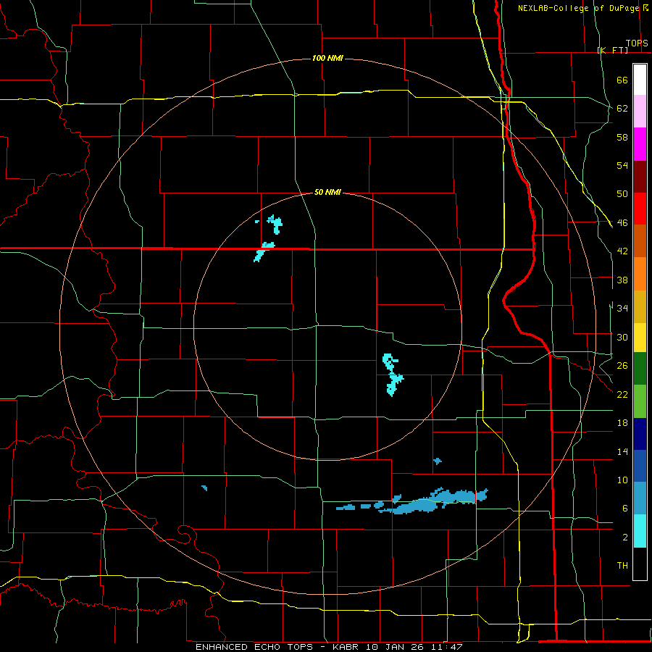The width and height of the screenshot is (652, 652).
Task: Click the magenta legend color block
Action: pos(640,144)
